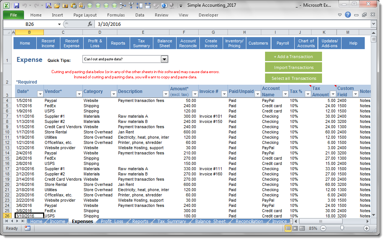Click the clipboard Paste Special icon
This screenshot has width=385, height=241.
pos(73,5)
